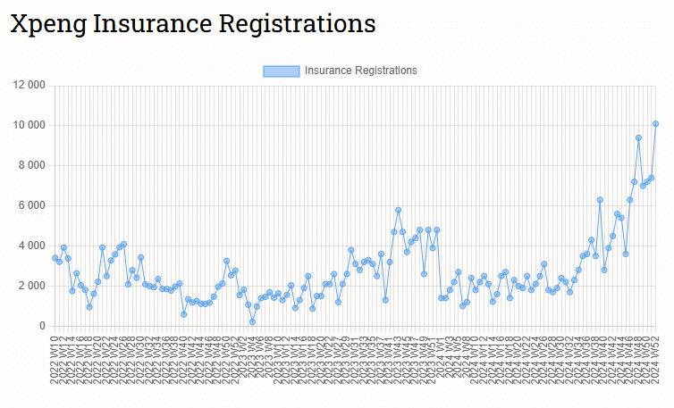The image size is (674, 408).
Task: Click the 10 000 y-axis label
Action: 29,125
